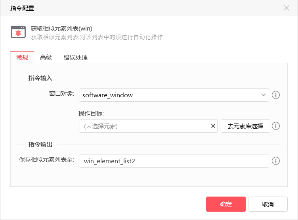298x220 pixels.
Task: Click the info icon beside 保存相似元素列表至 field
Action: 275,161
